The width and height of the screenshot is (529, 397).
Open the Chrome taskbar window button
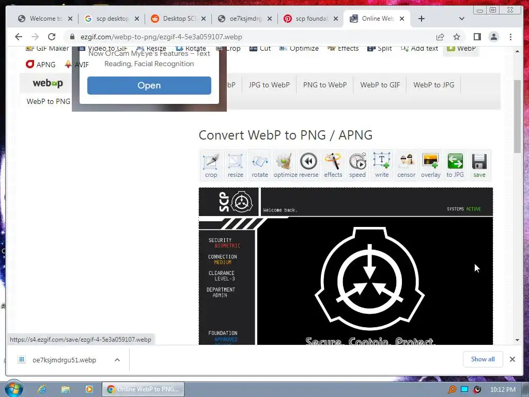click(x=143, y=389)
